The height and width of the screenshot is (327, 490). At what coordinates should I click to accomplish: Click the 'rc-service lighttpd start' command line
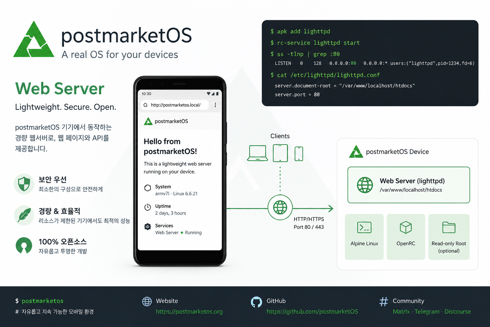point(315,43)
